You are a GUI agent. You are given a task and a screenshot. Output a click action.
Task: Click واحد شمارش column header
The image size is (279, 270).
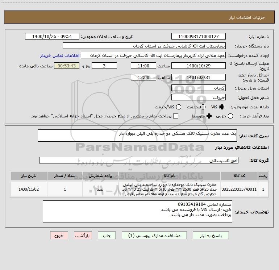[100, 176]
